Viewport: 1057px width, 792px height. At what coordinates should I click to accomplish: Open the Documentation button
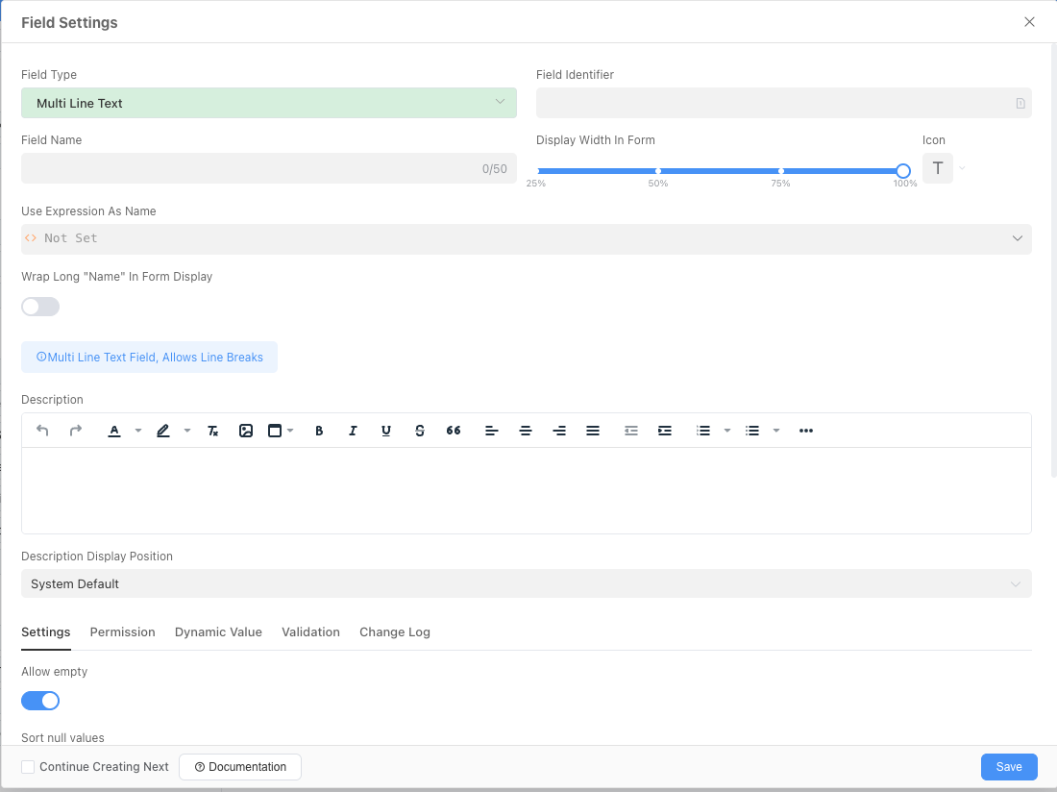coord(240,767)
